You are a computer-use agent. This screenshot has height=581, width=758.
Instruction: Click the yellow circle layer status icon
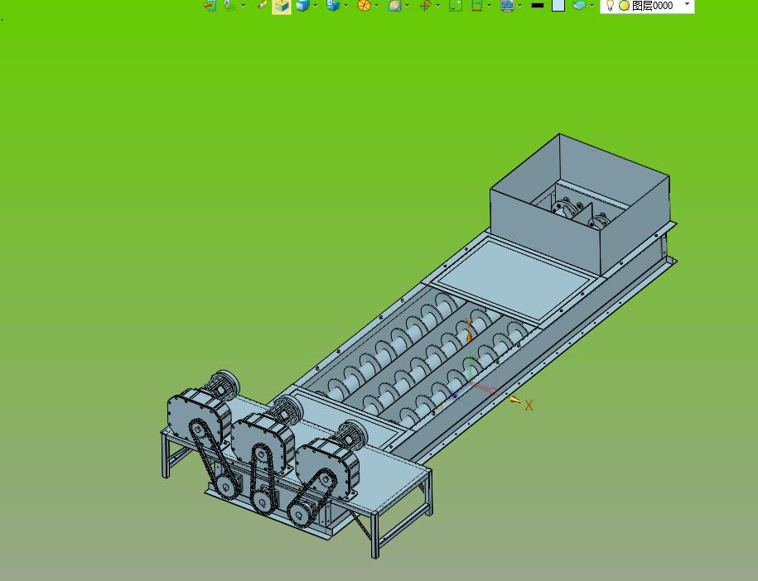point(624,6)
